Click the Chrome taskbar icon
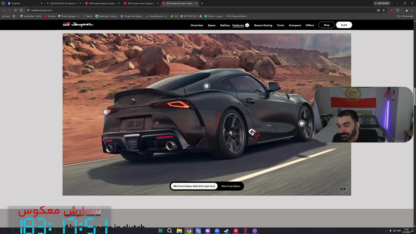The width and height of the screenshot is (416, 234). point(189,231)
